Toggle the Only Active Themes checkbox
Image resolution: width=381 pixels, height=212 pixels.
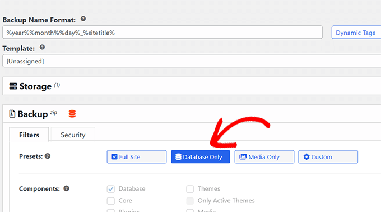pos(190,201)
